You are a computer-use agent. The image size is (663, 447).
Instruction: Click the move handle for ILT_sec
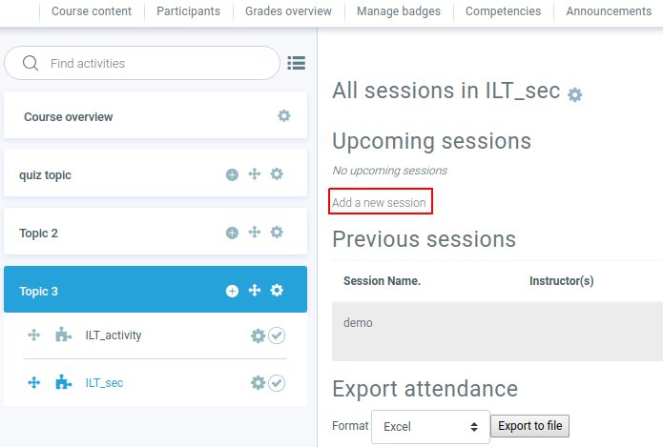(34, 382)
